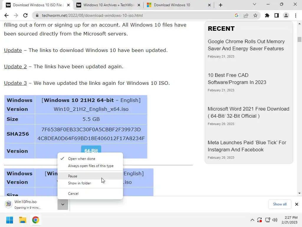
Task: Select the Download Windows 10 ISO File tab
Action: coord(37,5)
